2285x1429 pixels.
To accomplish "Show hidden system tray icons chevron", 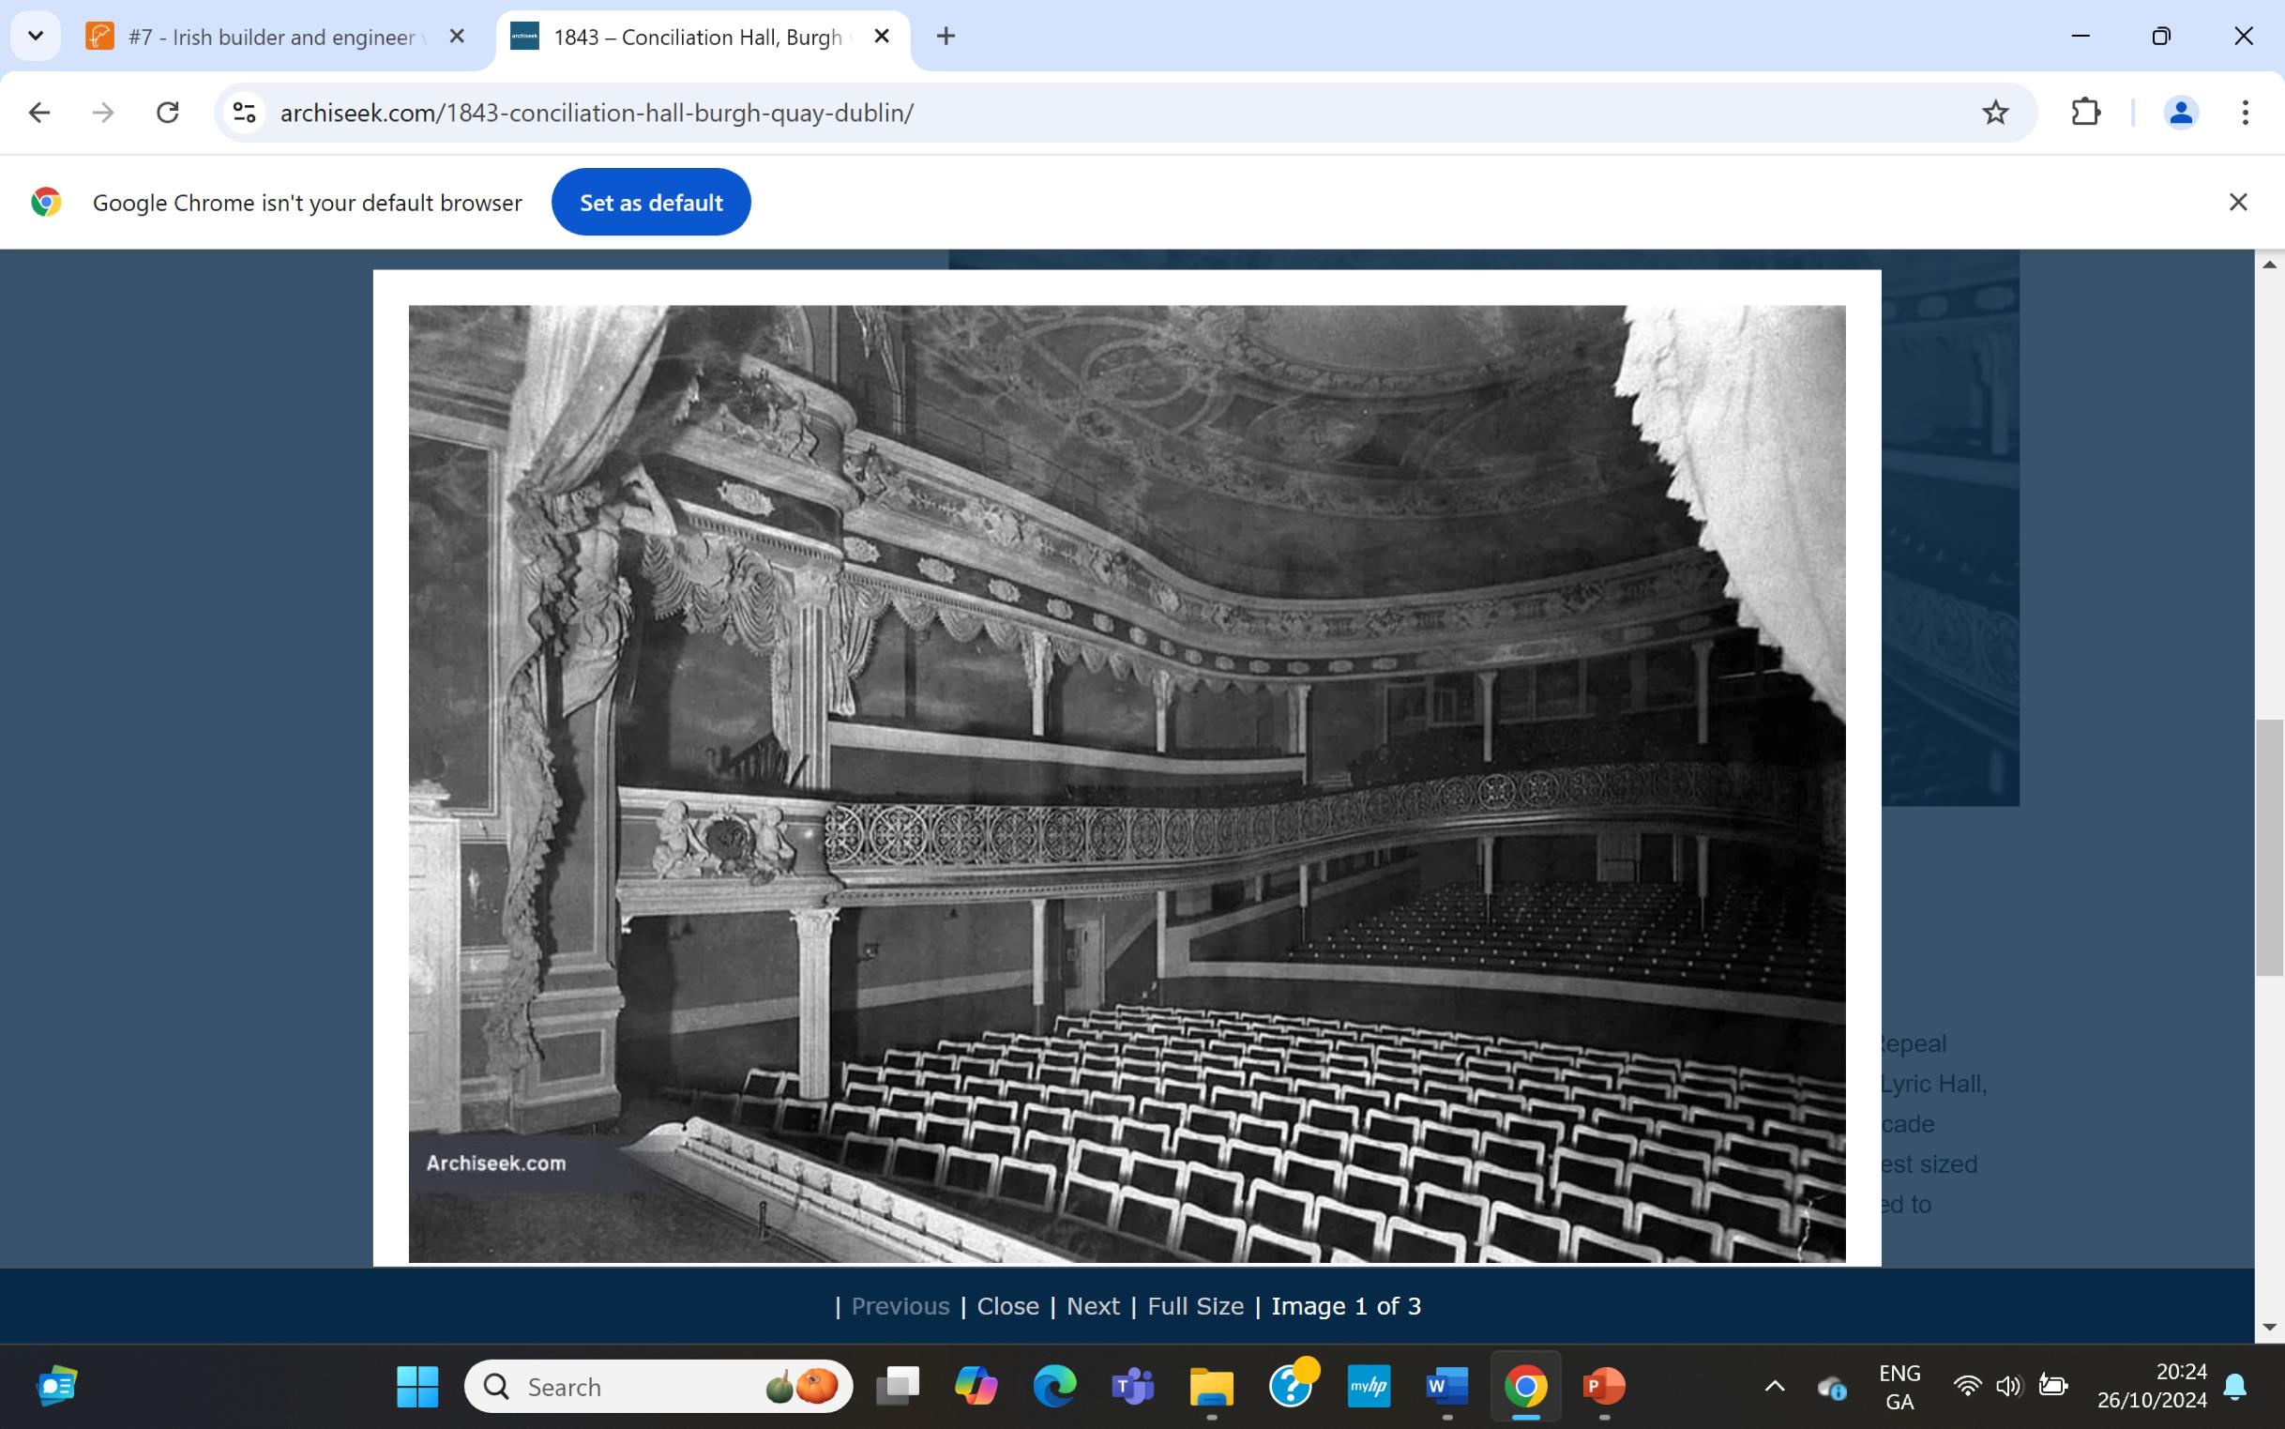I will (1774, 1387).
